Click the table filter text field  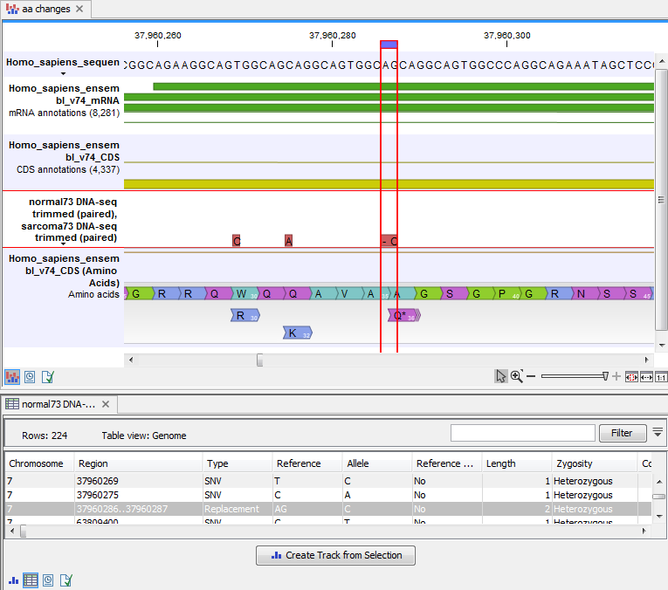click(521, 433)
